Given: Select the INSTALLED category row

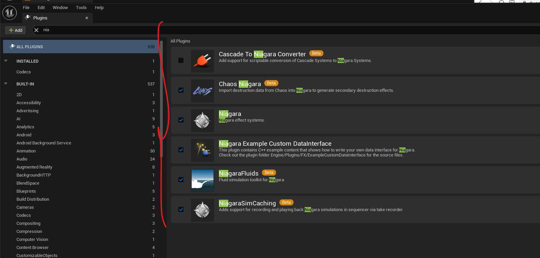Looking at the screenshot, I should click(81, 61).
